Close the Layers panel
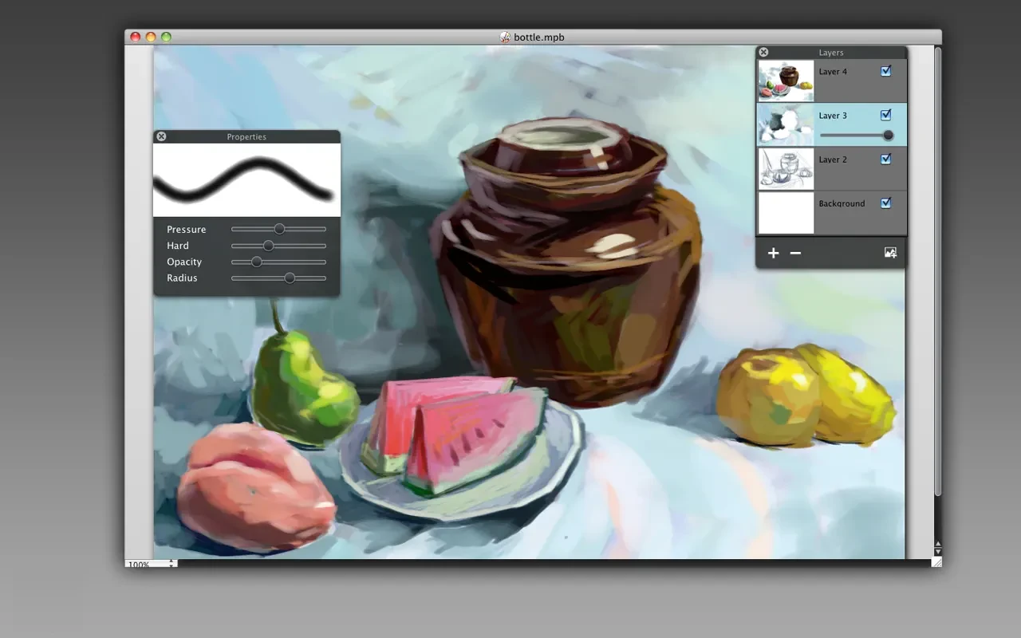 coord(763,53)
